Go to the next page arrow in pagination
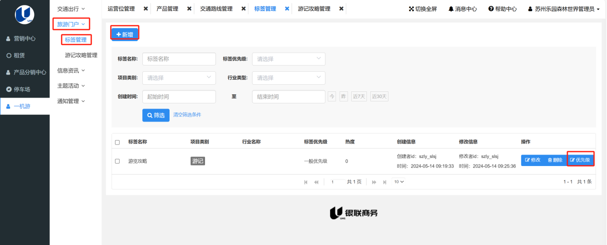This screenshot has width=607, height=245. pyautogui.click(x=374, y=182)
